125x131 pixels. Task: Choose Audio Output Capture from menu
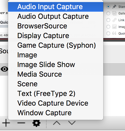[56, 17]
